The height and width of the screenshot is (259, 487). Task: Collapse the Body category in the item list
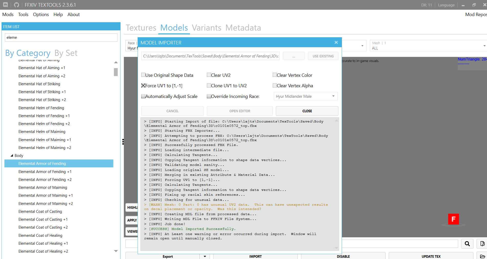click(11, 155)
